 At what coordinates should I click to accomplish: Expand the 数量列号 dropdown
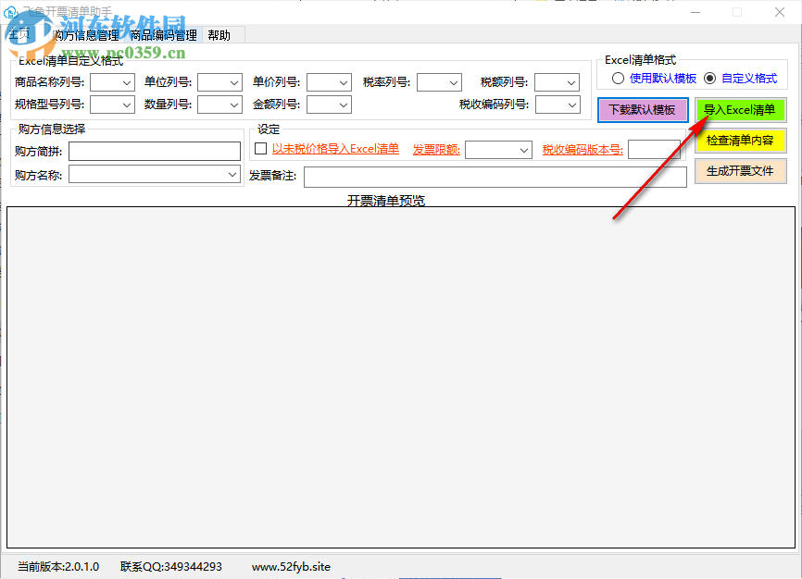coord(219,105)
